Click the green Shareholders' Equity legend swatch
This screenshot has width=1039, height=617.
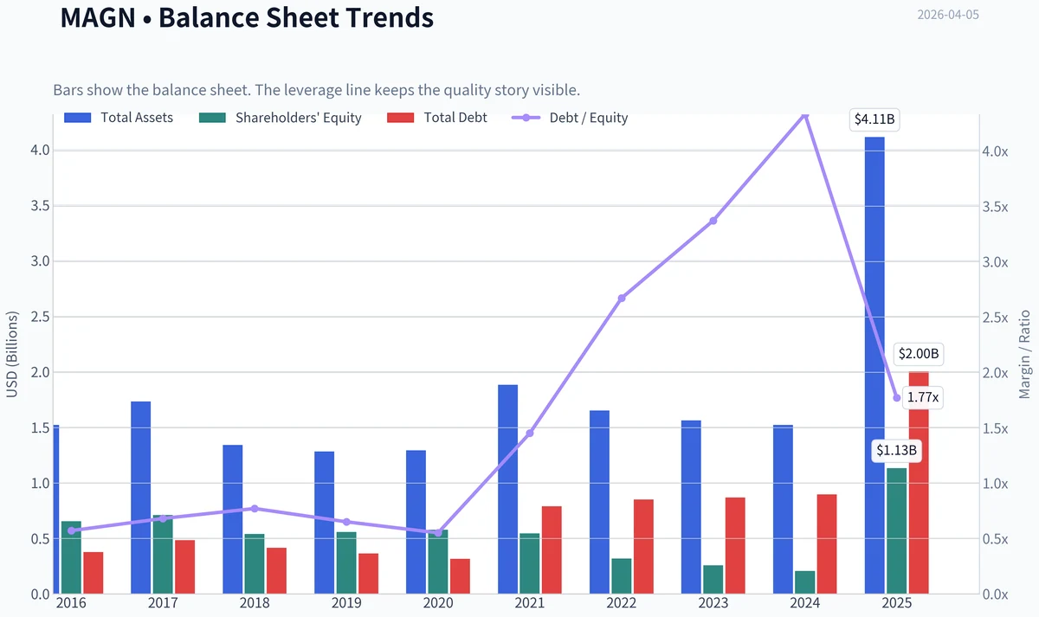(x=212, y=118)
